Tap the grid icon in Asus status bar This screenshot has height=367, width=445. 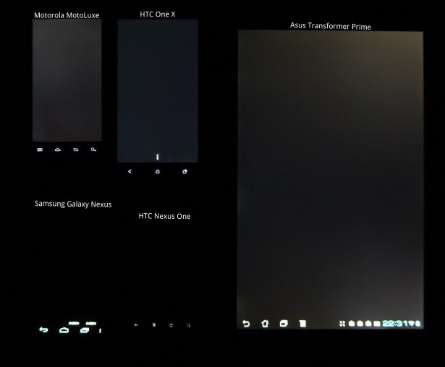click(342, 324)
